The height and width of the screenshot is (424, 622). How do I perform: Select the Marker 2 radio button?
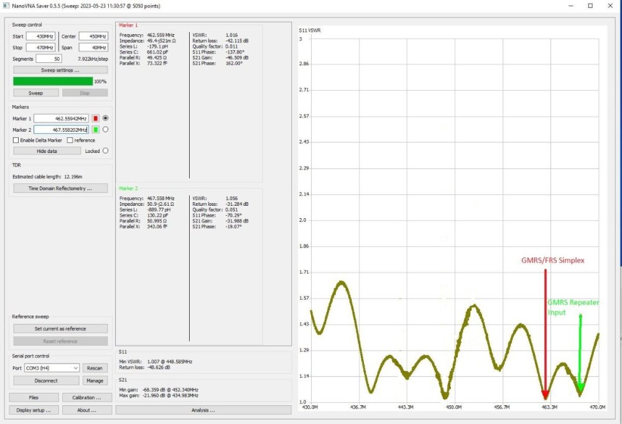tap(105, 129)
